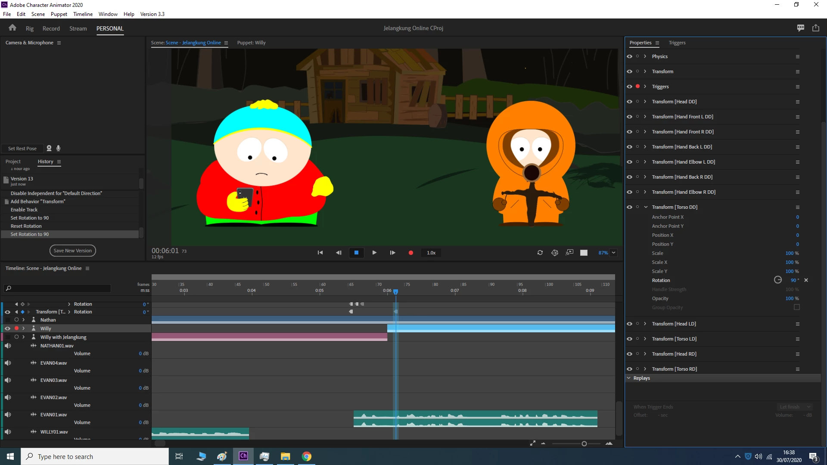Viewport: 827px width, 465px height.
Task: Open the Puppet menu
Action: coord(59,14)
